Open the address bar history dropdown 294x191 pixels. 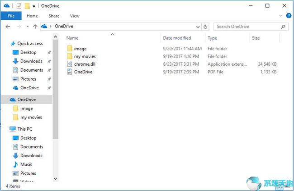coord(198,27)
